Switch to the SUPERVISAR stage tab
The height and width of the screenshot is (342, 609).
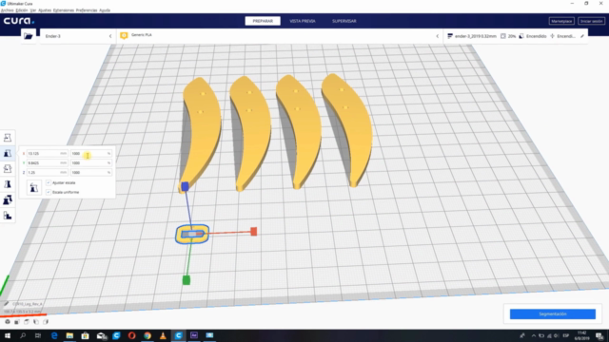click(x=344, y=21)
